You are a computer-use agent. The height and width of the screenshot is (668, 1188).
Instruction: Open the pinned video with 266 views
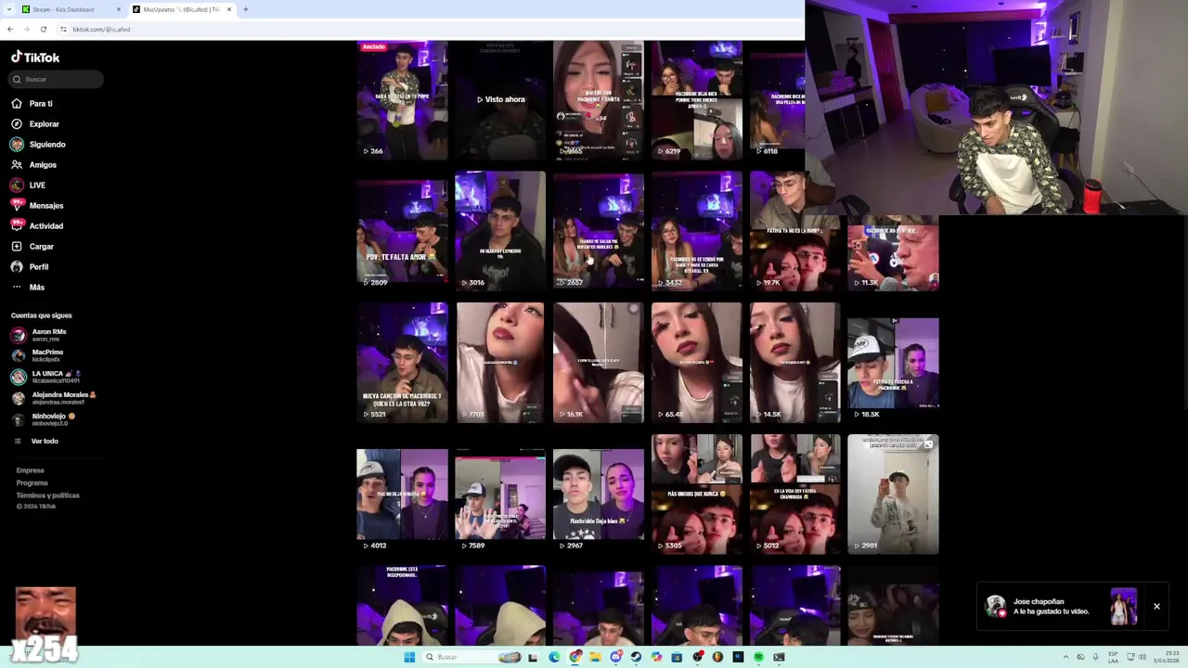point(402,100)
